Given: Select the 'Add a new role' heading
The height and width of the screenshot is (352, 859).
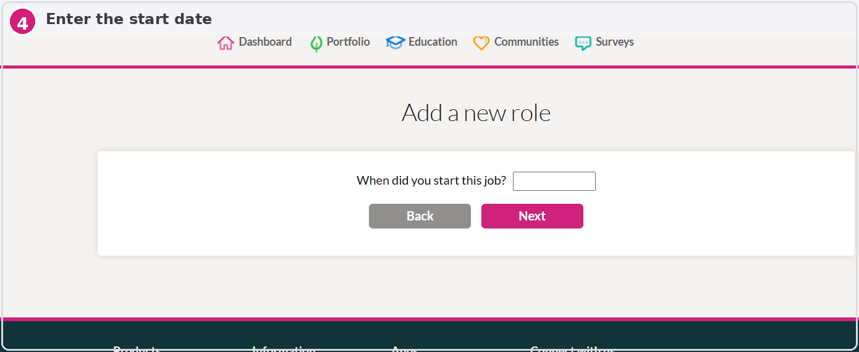Looking at the screenshot, I should [x=476, y=113].
